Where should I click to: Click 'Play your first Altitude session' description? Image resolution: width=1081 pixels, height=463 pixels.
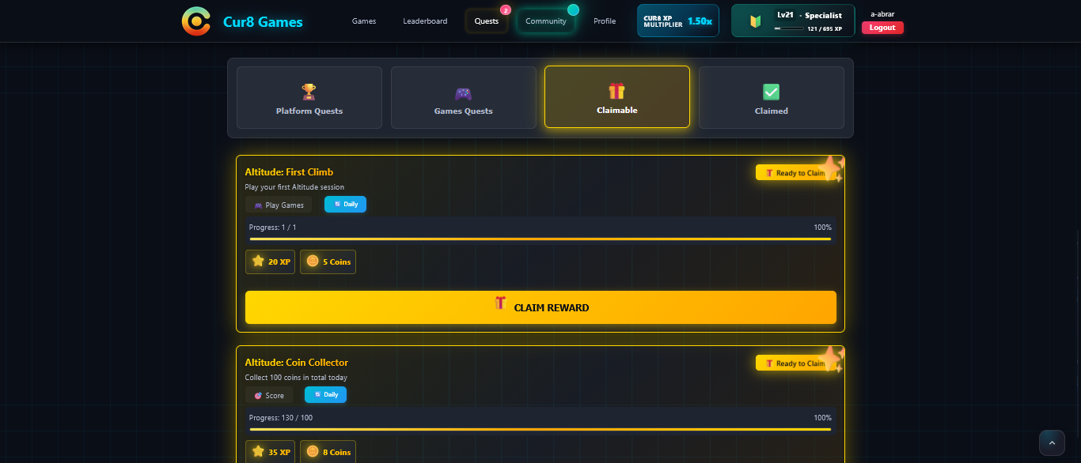pyautogui.click(x=294, y=187)
